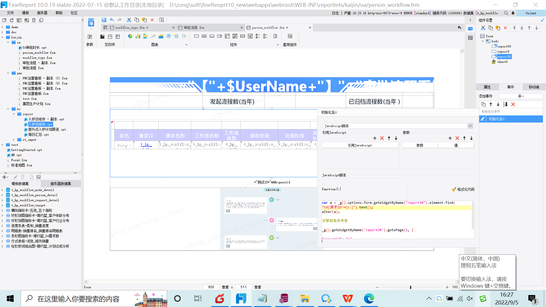
Task: Close the workflow_type.frm tab
Action: coord(173,28)
